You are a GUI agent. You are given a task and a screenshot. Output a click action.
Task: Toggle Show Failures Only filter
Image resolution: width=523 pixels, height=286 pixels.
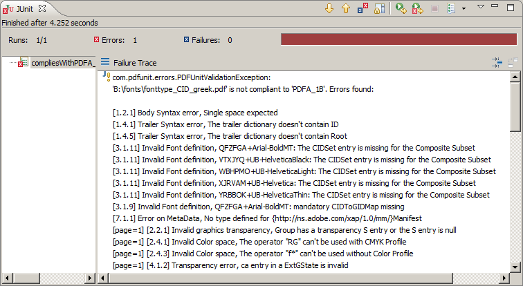363,8
